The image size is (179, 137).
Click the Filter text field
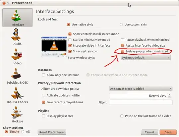click(141, 102)
